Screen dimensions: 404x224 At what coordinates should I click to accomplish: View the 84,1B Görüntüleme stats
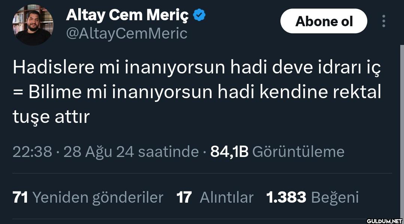tap(277, 152)
